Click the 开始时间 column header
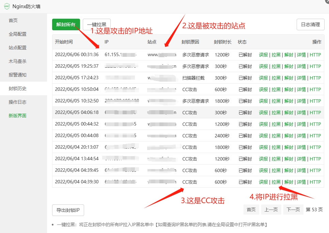The width and height of the screenshot is (329, 233). tap(64, 42)
